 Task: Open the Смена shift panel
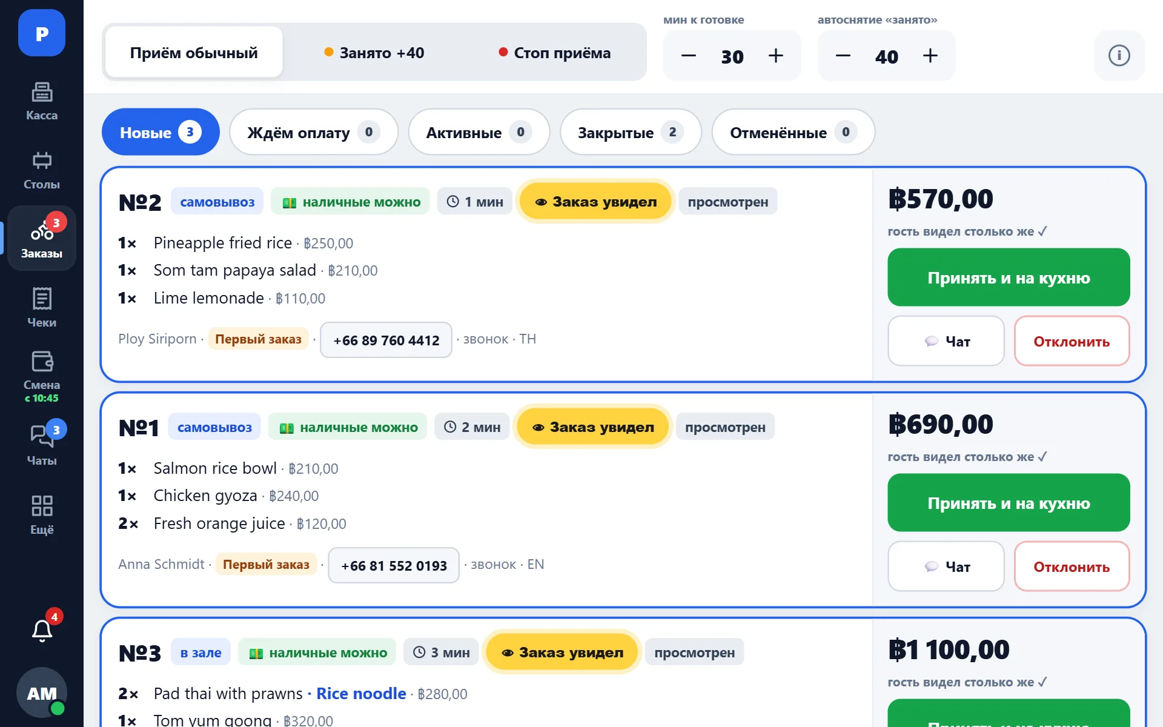click(x=42, y=377)
